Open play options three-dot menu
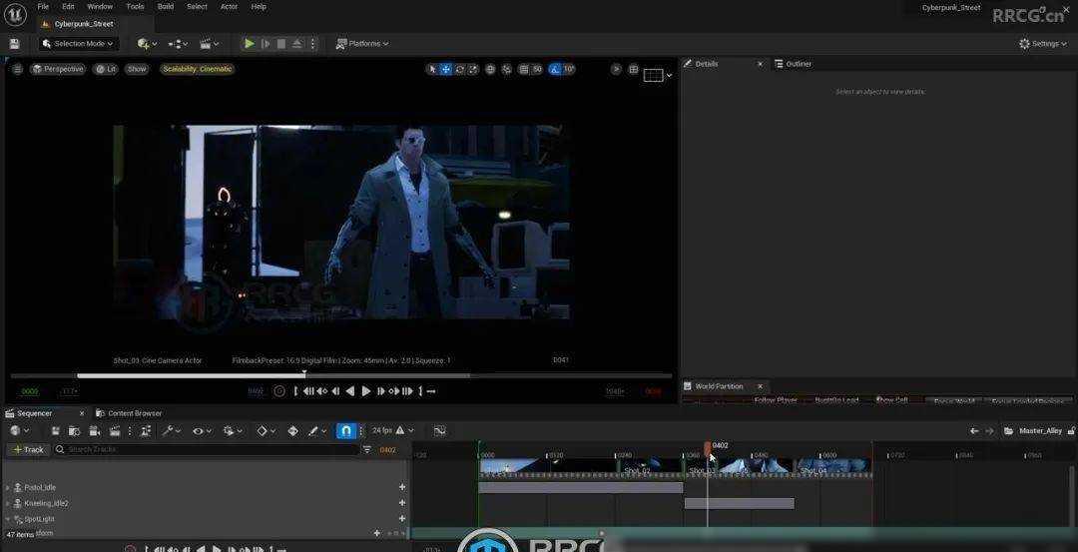This screenshot has height=552, width=1078. [312, 44]
